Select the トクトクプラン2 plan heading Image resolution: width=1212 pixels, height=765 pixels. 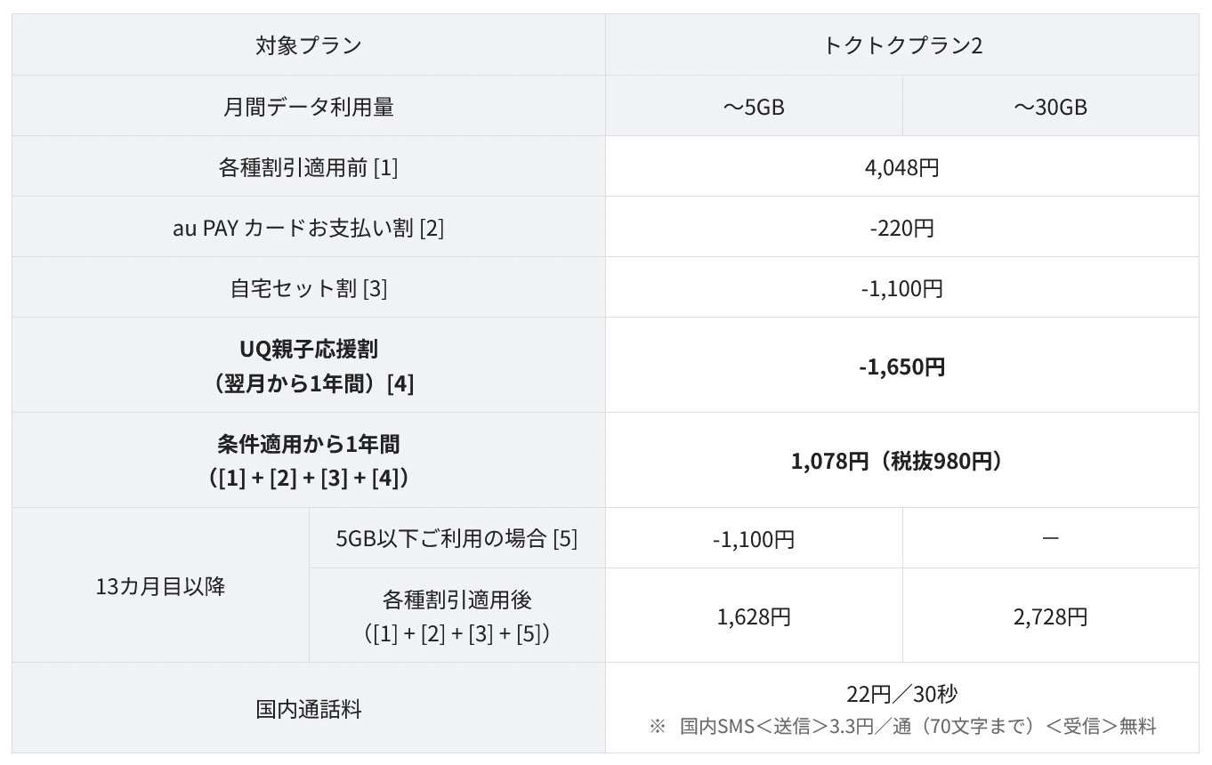(902, 45)
